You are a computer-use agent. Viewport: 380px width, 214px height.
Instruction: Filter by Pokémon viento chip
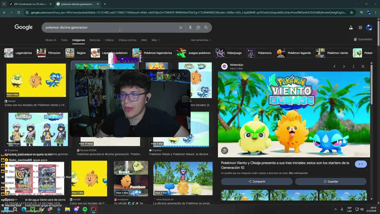point(333,53)
